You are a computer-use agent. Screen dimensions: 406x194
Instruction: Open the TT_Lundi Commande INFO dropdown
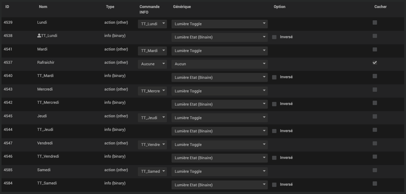tap(152, 24)
